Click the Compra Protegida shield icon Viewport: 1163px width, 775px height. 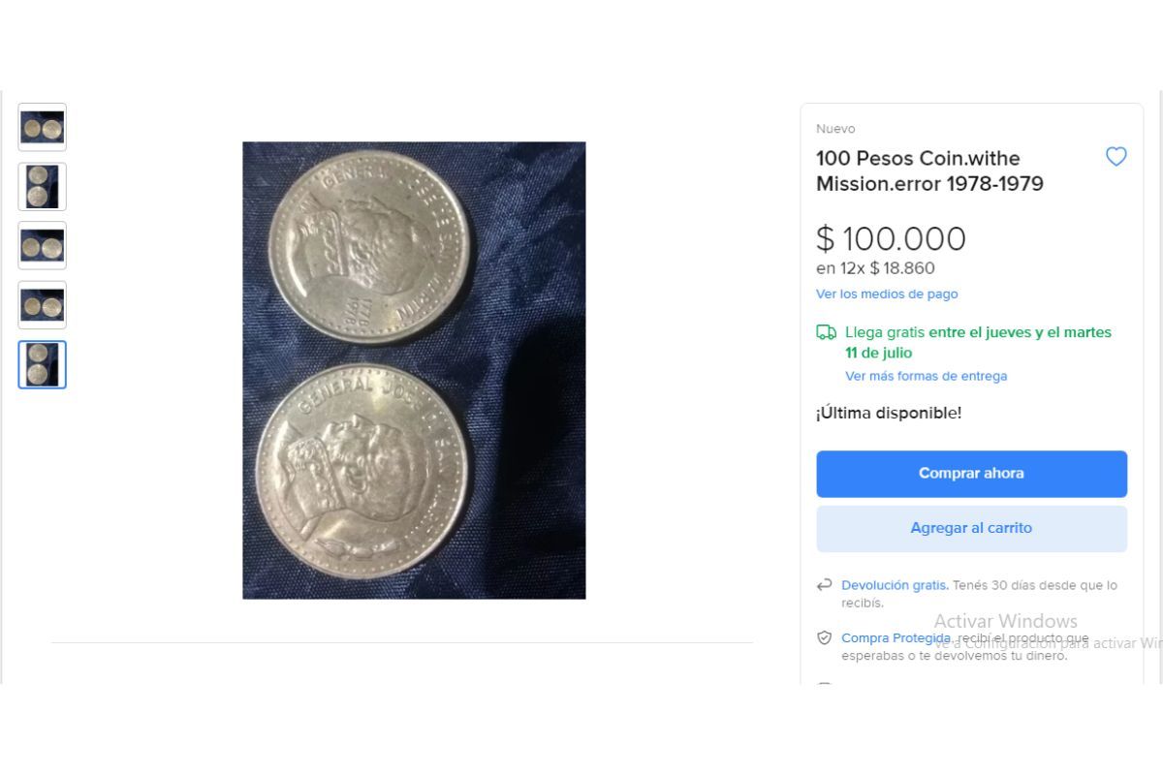(x=825, y=638)
